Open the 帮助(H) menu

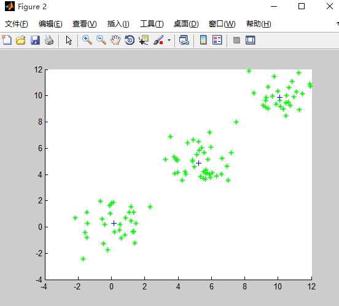pyautogui.click(x=259, y=24)
